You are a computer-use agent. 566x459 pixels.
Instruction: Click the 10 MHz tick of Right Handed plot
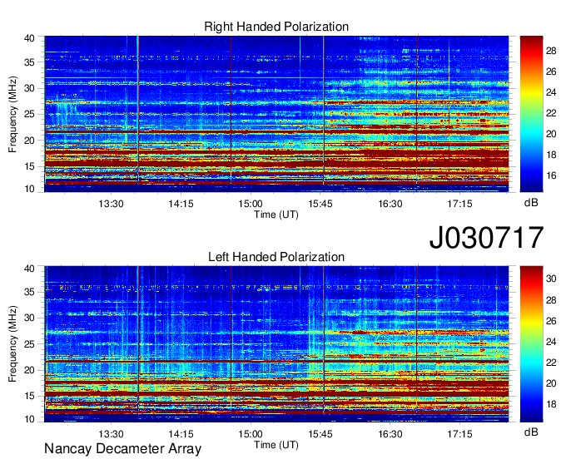(29, 189)
